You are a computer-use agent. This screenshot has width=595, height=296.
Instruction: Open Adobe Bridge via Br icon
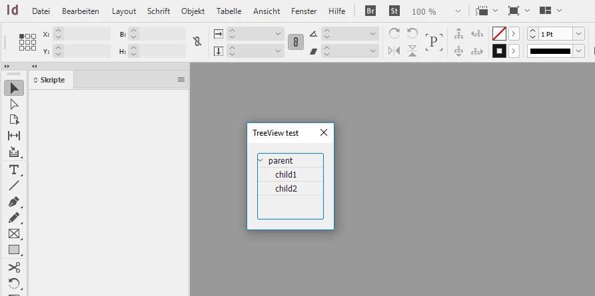pos(370,11)
